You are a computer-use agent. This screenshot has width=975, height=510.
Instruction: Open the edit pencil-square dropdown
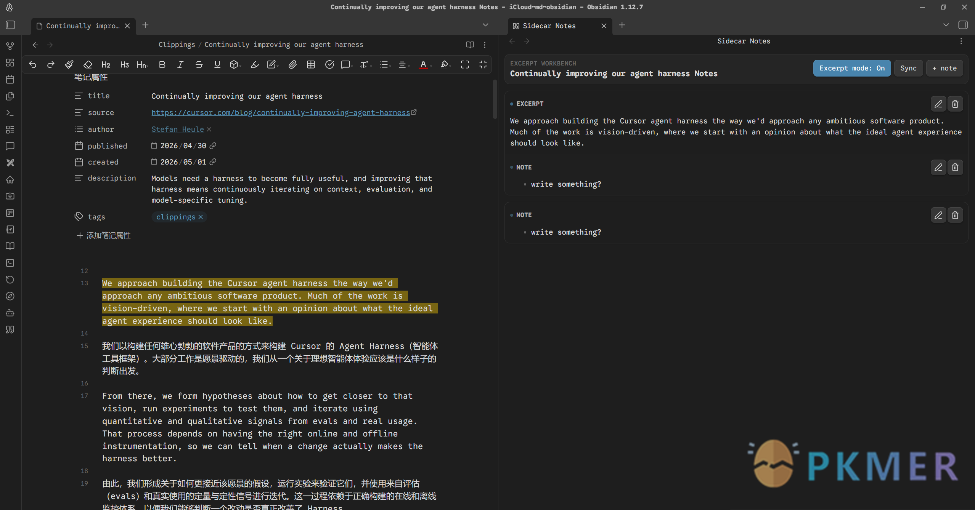click(273, 65)
